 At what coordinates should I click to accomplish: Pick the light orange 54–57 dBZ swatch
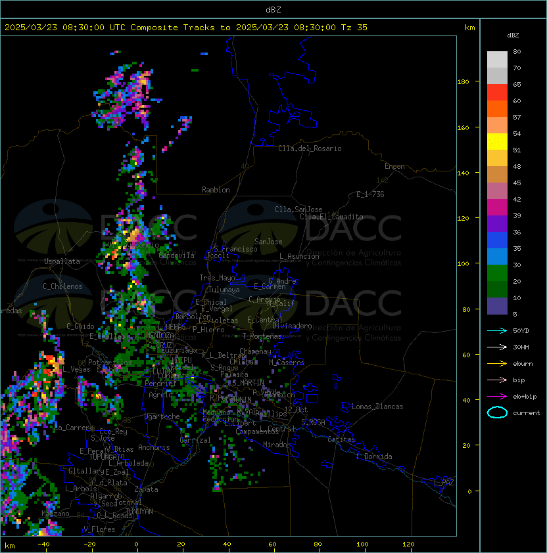pyautogui.click(x=497, y=125)
